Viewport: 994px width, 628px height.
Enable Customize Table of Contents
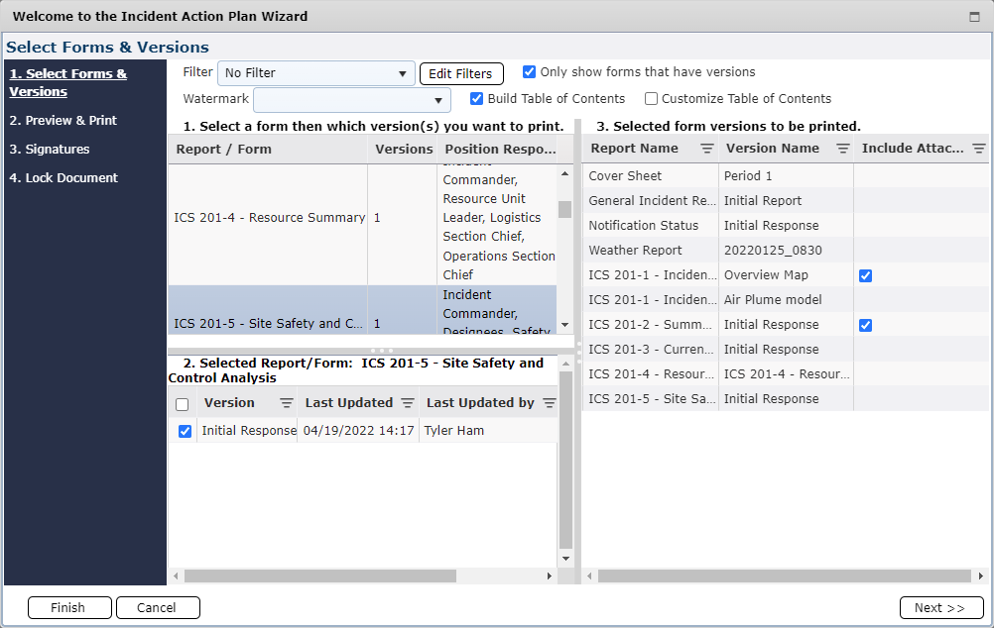(651, 98)
